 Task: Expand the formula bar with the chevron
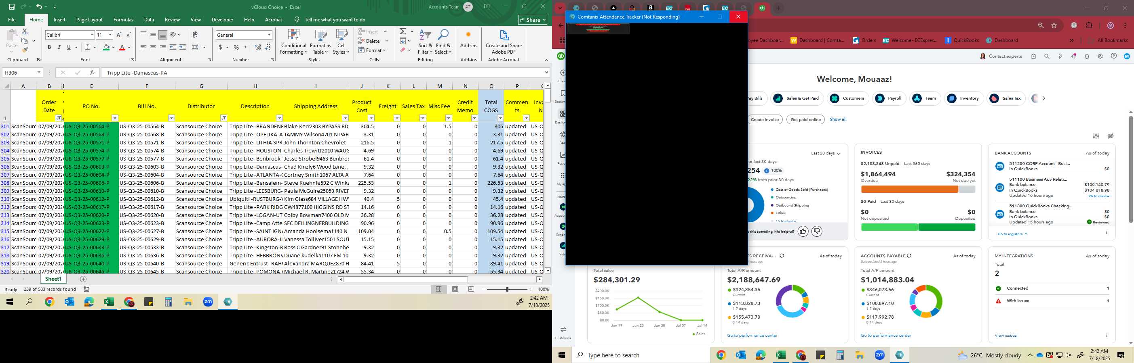point(546,73)
